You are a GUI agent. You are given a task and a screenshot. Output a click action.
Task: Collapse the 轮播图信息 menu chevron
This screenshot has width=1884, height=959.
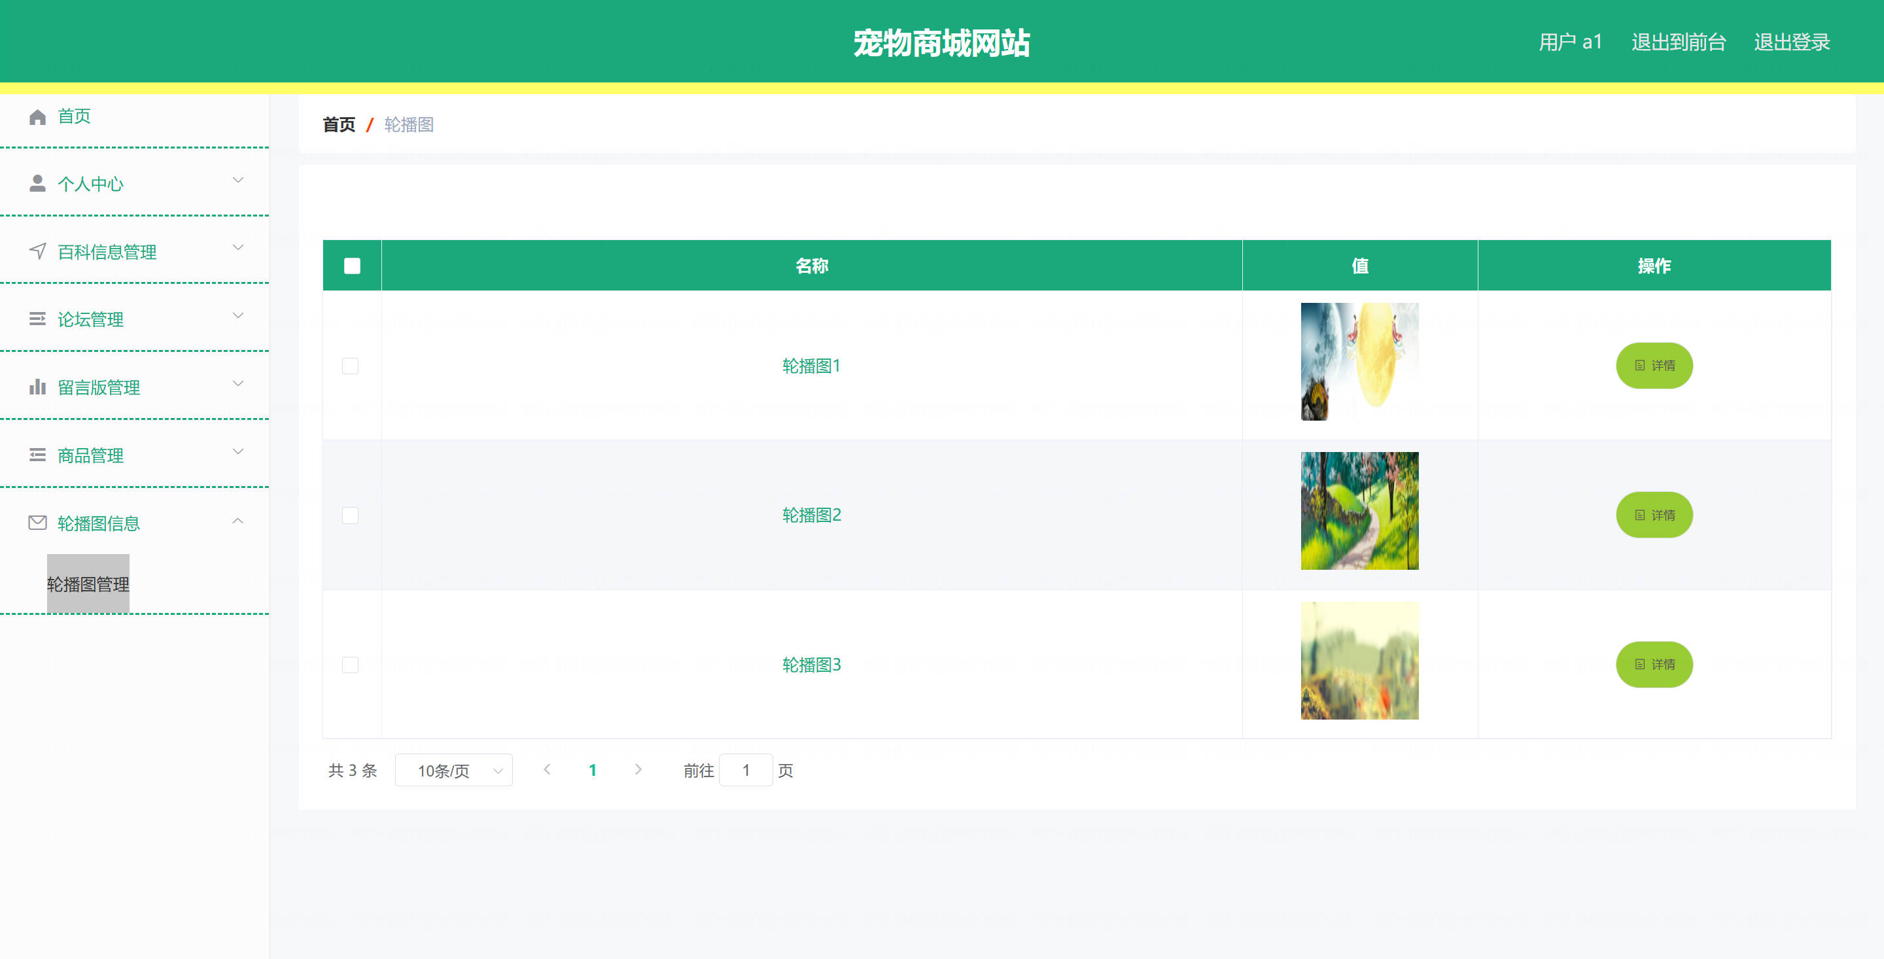[x=237, y=521]
